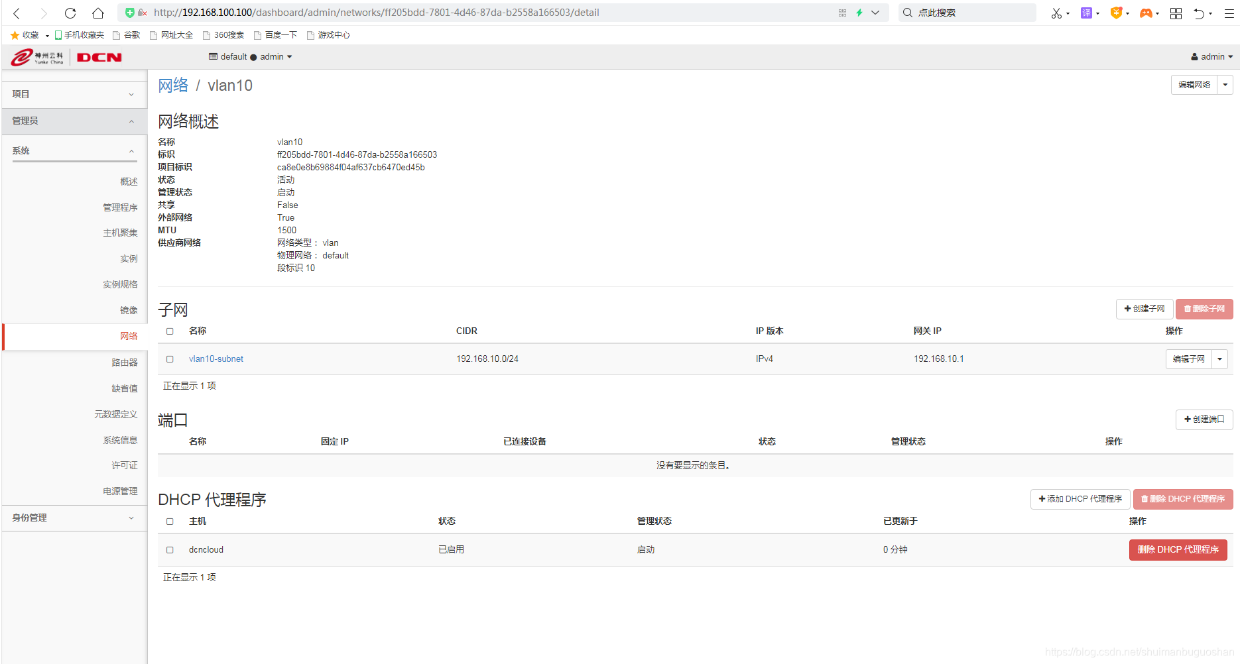Open the dropdown arrow beside 编辑网络
The image size is (1240, 664).
1225,85
